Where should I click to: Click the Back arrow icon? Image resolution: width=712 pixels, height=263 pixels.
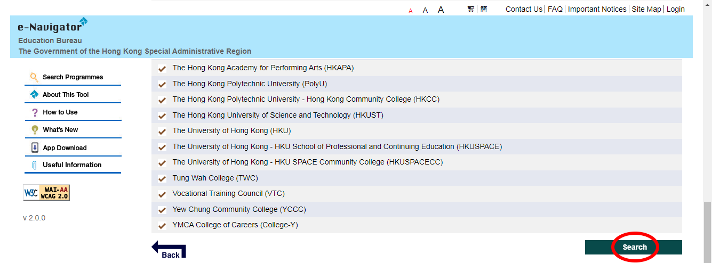169,249
